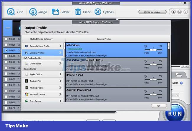Click the blue RUN button
Screen dimensions: 192x131
tap(175, 114)
